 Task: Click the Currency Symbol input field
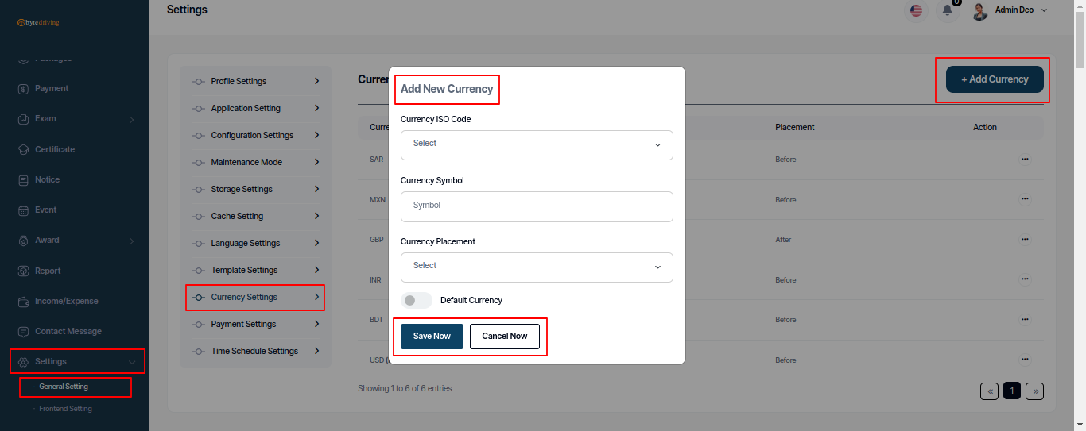click(x=537, y=206)
